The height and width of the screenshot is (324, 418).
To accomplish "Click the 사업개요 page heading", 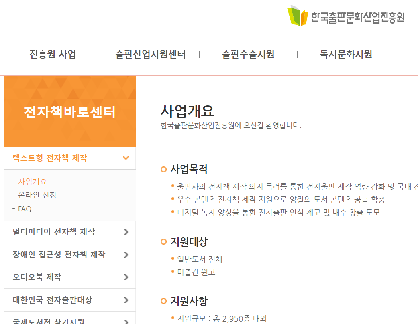I will click(x=188, y=111).
